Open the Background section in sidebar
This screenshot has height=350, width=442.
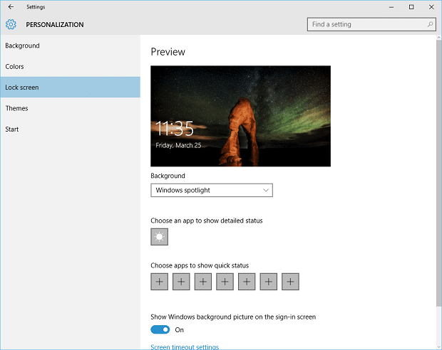point(23,46)
